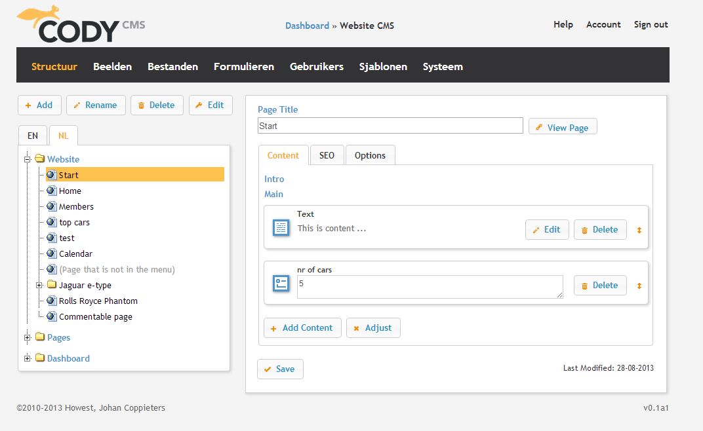Click the Pages folder icon
The image size is (703, 431).
click(x=40, y=337)
